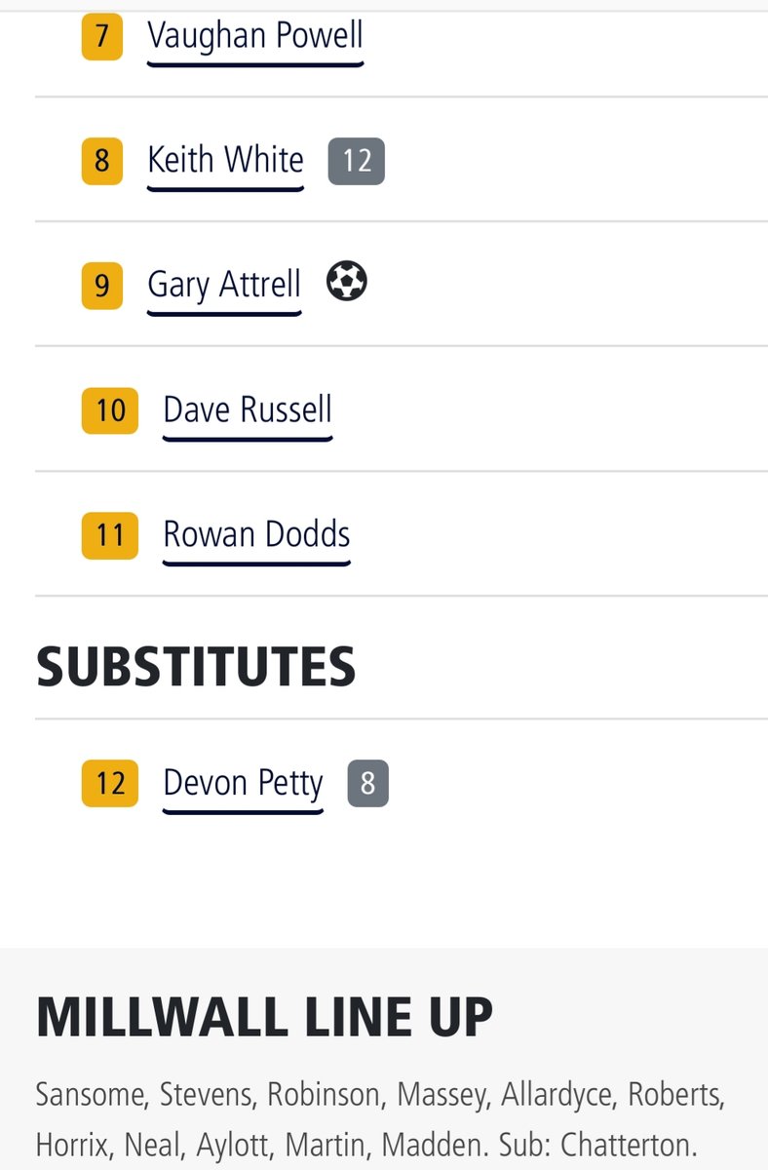The height and width of the screenshot is (1170, 768).
Task: Click the Millwall line-up text starting Sansome
Action: click(x=380, y=1118)
